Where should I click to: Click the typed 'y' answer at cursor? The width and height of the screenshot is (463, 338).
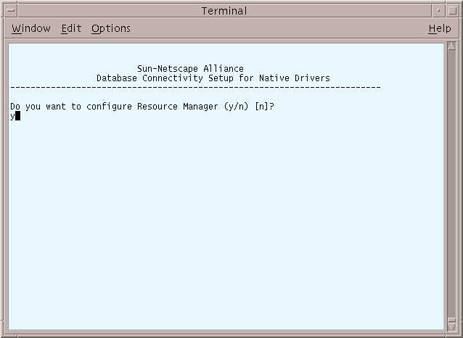(12, 116)
